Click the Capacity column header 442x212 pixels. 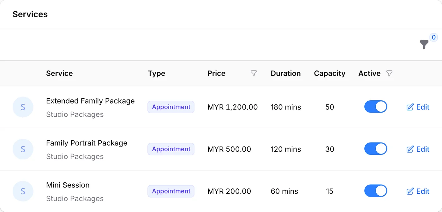tap(330, 73)
